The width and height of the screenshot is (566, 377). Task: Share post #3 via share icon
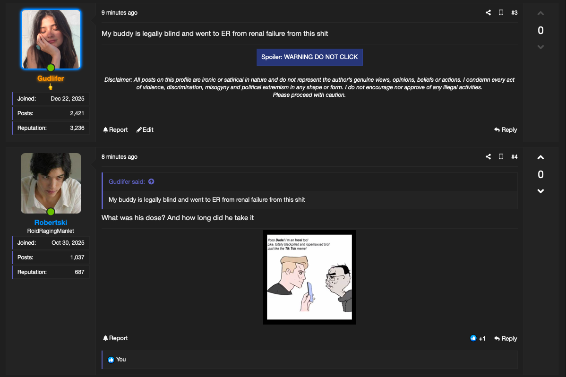pos(488,13)
